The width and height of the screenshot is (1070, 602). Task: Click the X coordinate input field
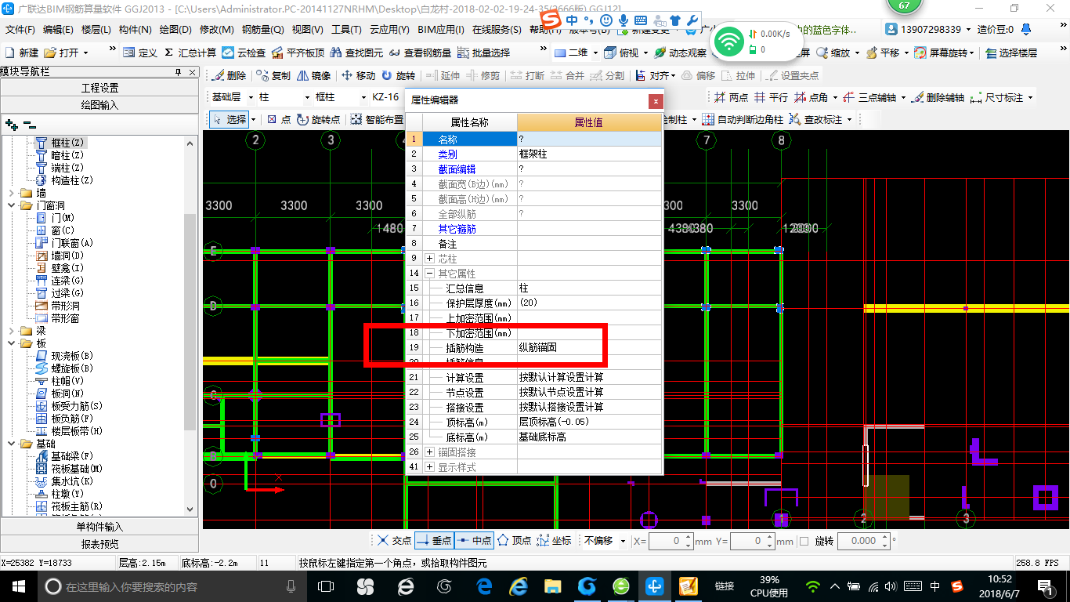671,541
